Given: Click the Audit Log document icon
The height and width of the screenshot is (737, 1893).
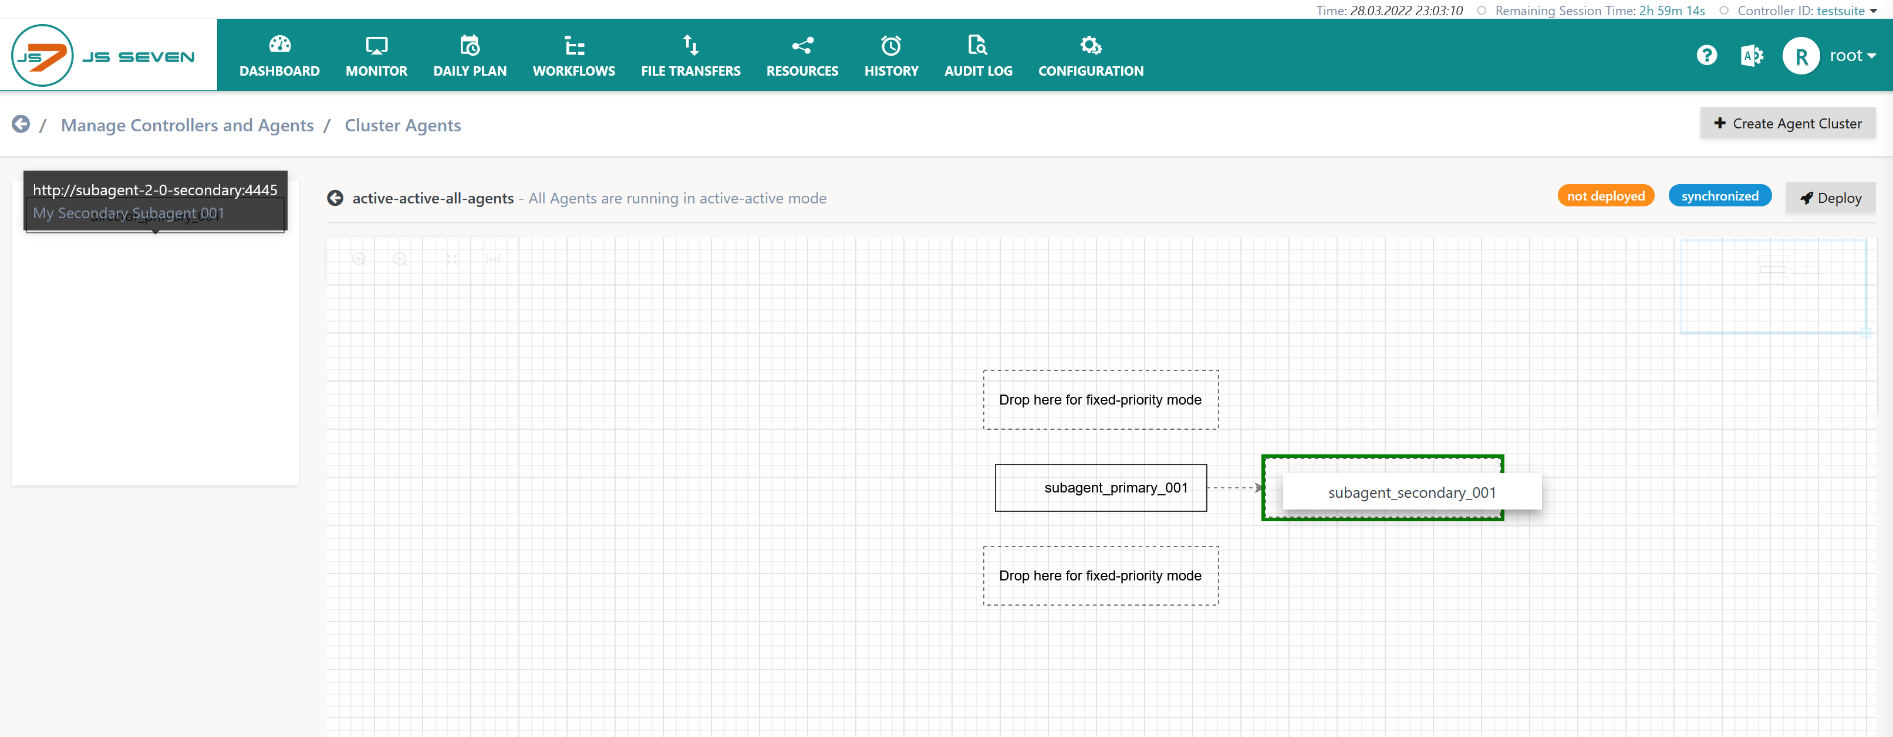Looking at the screenshot, I should 977,45.
